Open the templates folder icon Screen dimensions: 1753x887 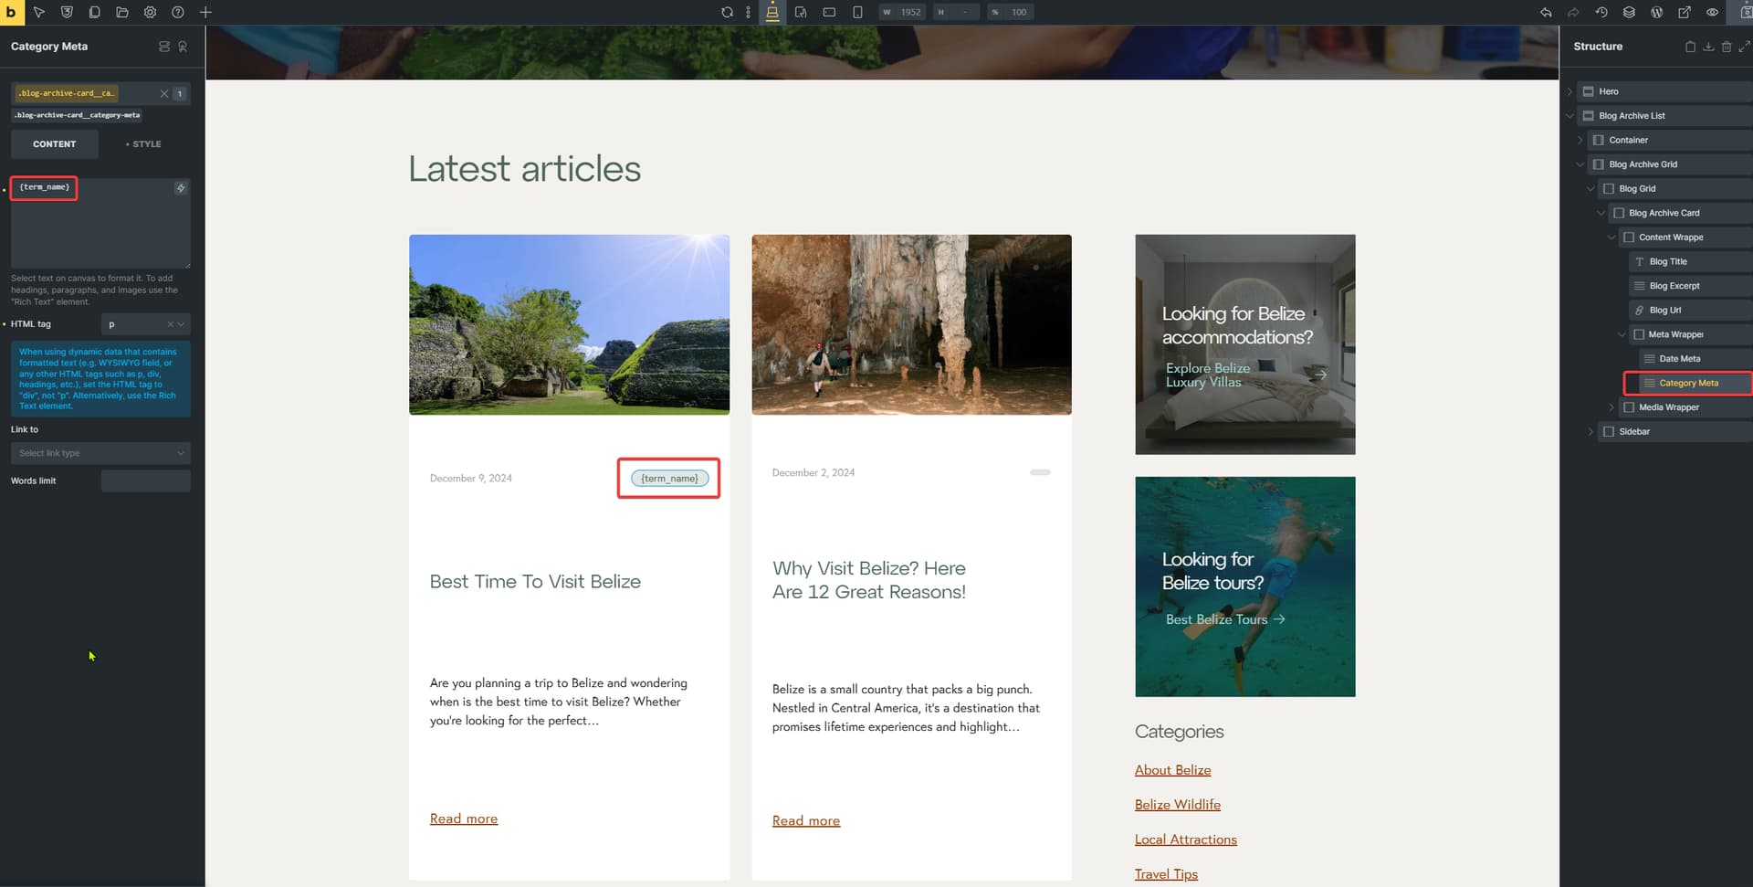[122, 12]
